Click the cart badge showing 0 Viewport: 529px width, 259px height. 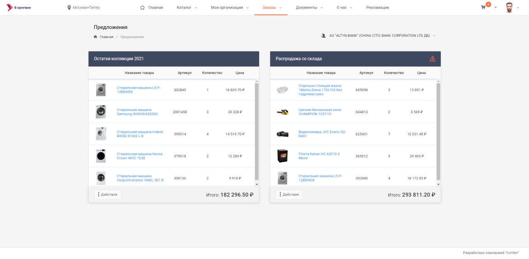point(488,5)
